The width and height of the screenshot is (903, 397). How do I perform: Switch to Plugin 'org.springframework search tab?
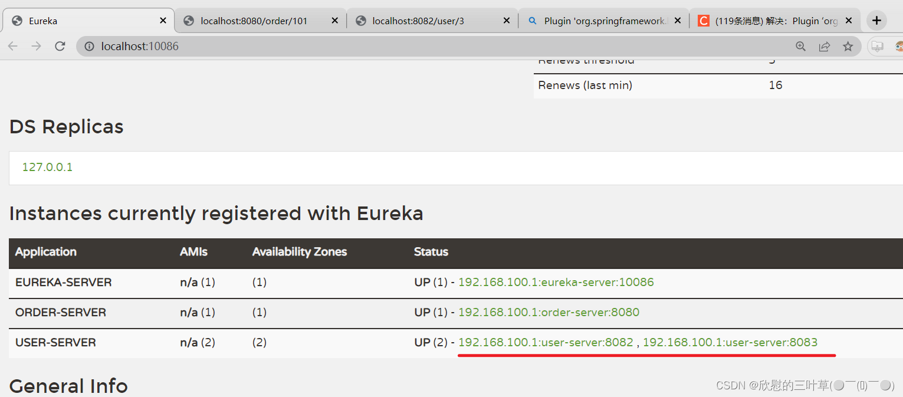[x=603, y=21]
